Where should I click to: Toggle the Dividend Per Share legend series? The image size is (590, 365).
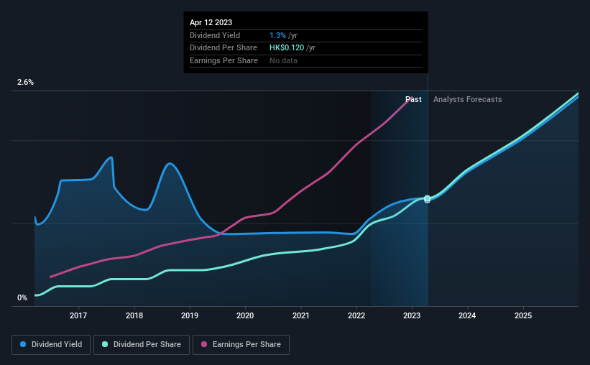(142, 345)
